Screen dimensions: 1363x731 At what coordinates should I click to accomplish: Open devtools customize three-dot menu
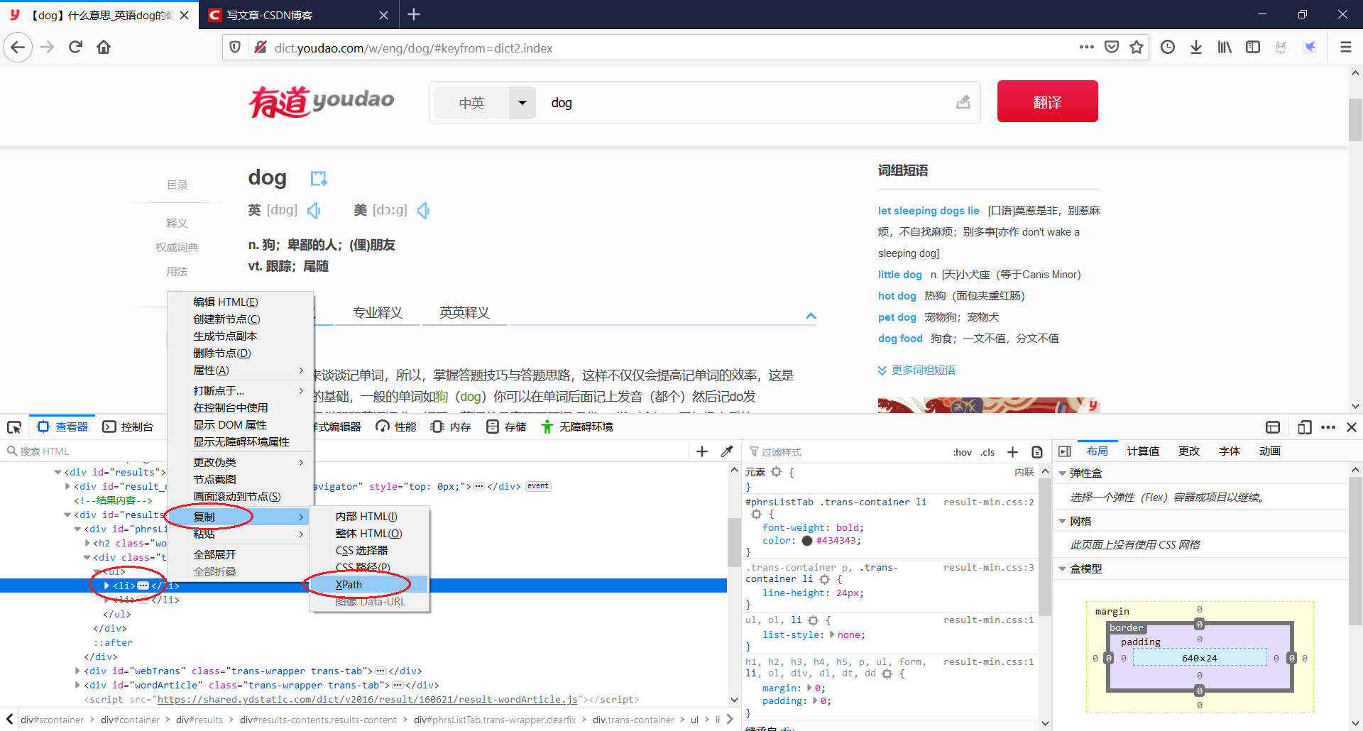pos(1328,427)
